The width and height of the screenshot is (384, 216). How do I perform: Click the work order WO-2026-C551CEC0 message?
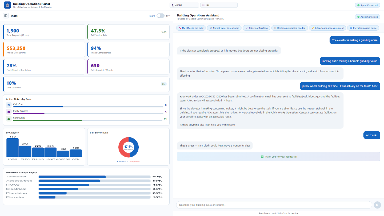coord(260,111)
